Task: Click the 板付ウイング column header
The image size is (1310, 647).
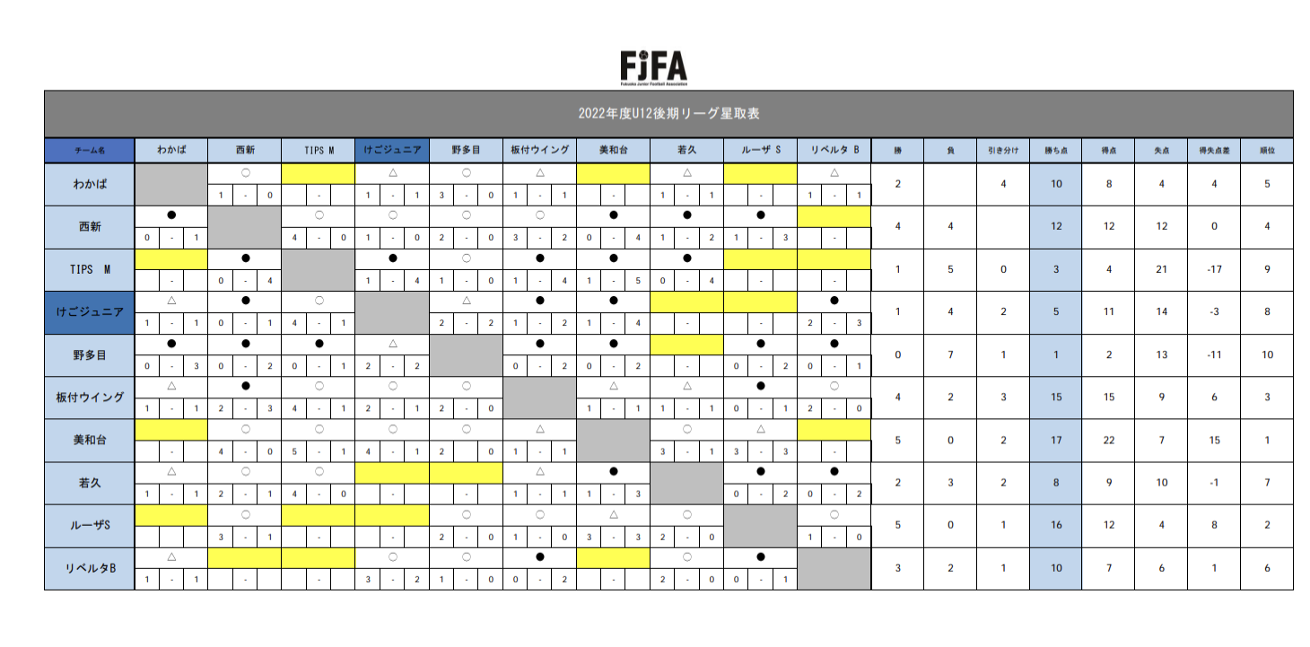Action: 539,151
